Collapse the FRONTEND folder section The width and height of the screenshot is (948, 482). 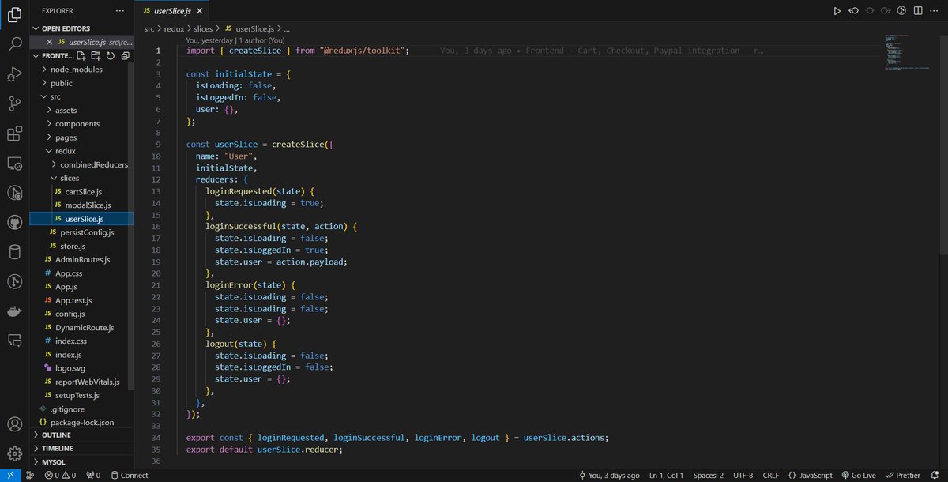(53, 56)
